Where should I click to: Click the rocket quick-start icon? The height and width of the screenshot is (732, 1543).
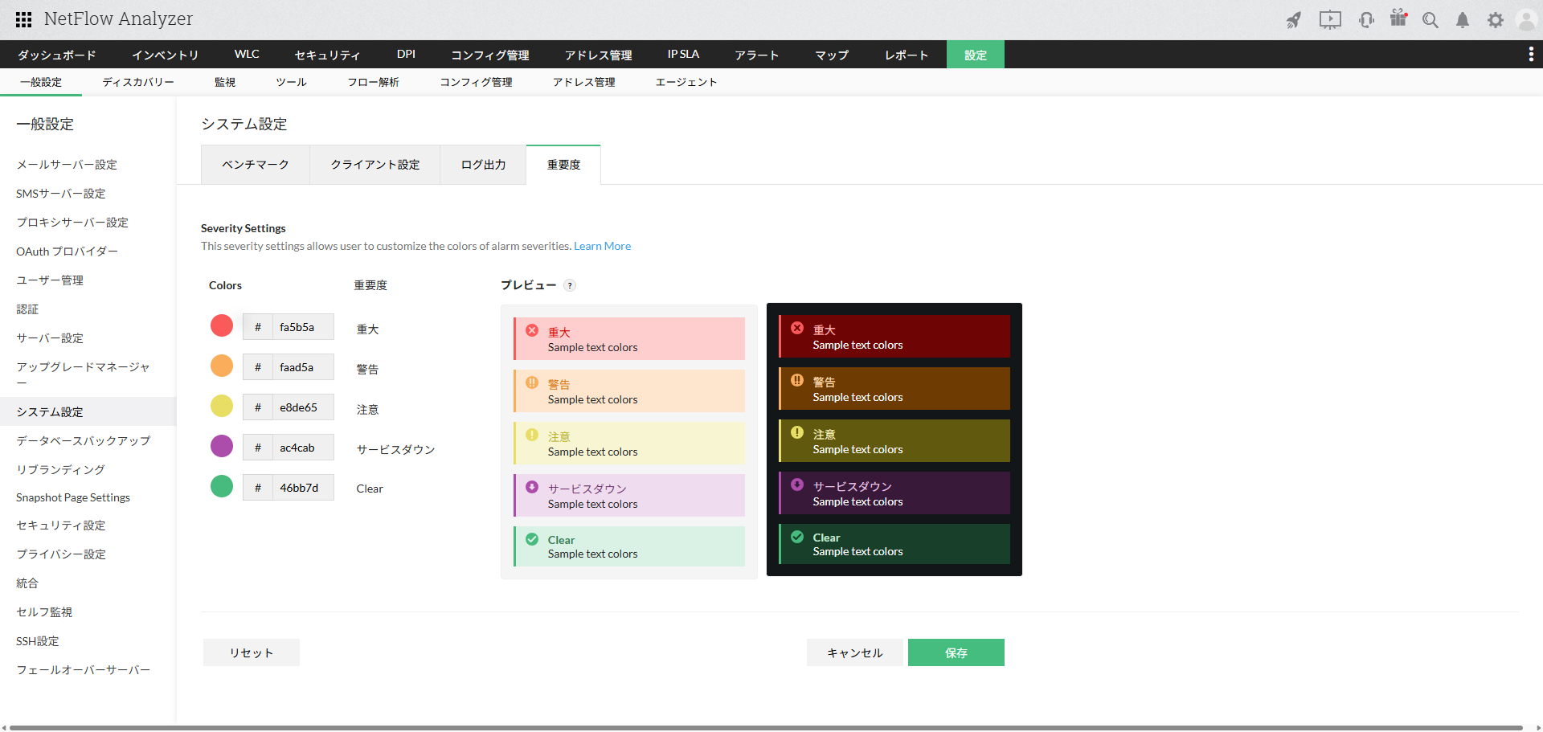1293,20
